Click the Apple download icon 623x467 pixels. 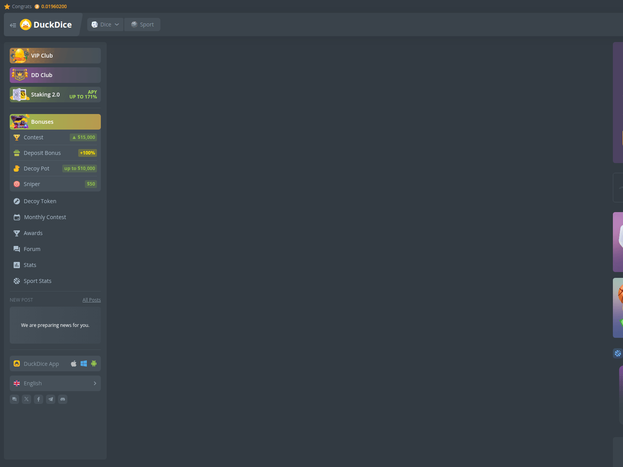[74, 363]
